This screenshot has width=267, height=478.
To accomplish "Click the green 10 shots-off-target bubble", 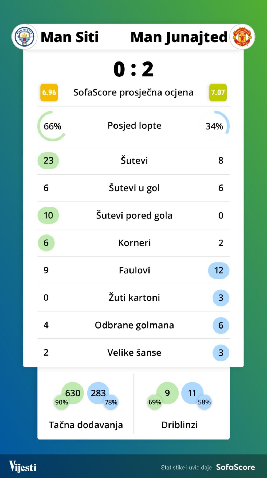I will (48, 215).
